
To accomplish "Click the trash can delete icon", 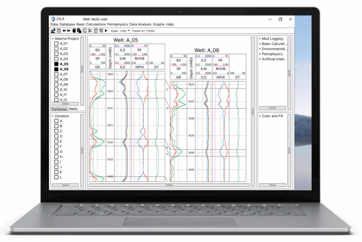I will tap(95, 31).
